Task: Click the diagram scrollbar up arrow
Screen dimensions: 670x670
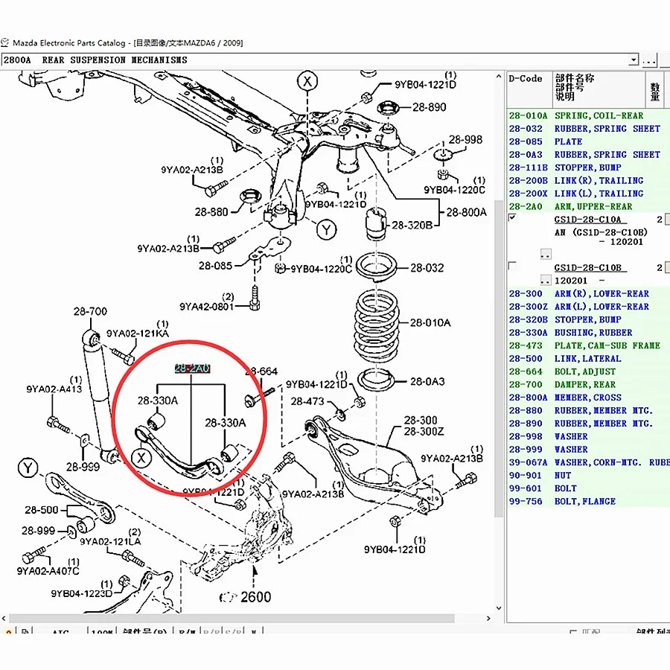Action: [x=499, y=77]
